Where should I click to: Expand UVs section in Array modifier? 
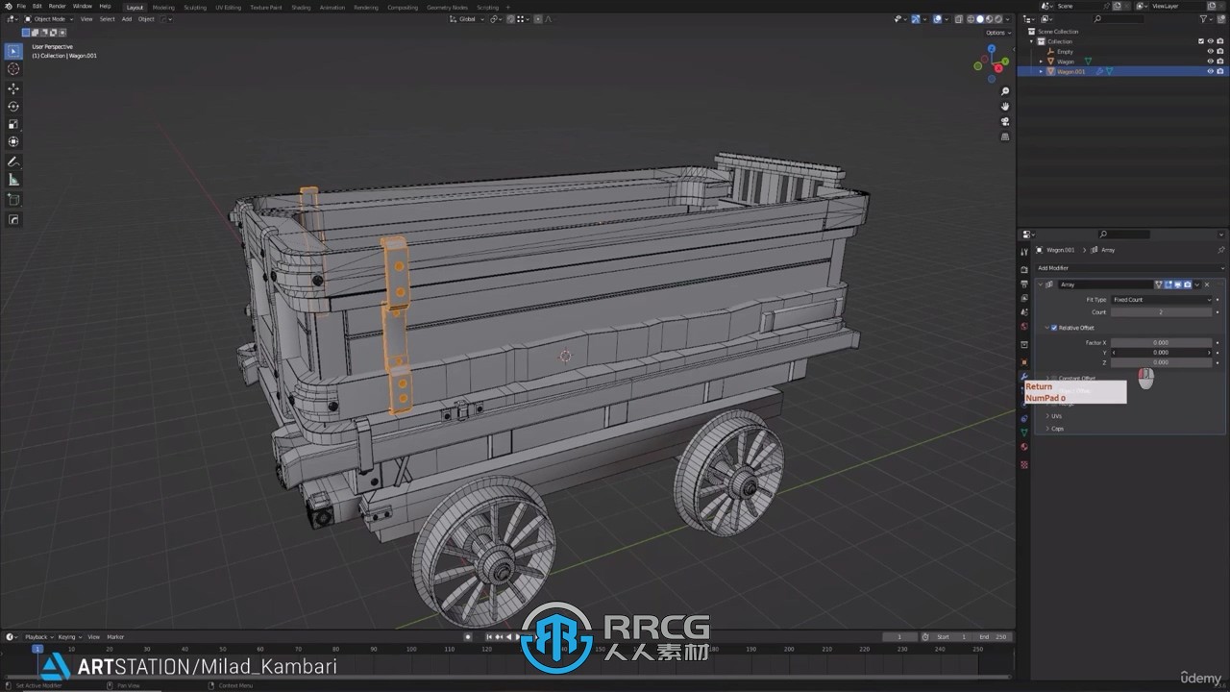[x=1047, y=416]
